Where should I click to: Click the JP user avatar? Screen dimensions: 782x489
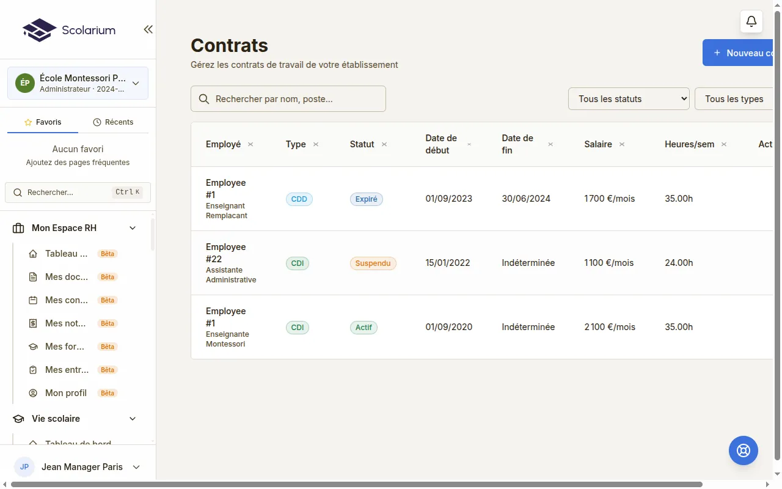[x=24, y=467]
